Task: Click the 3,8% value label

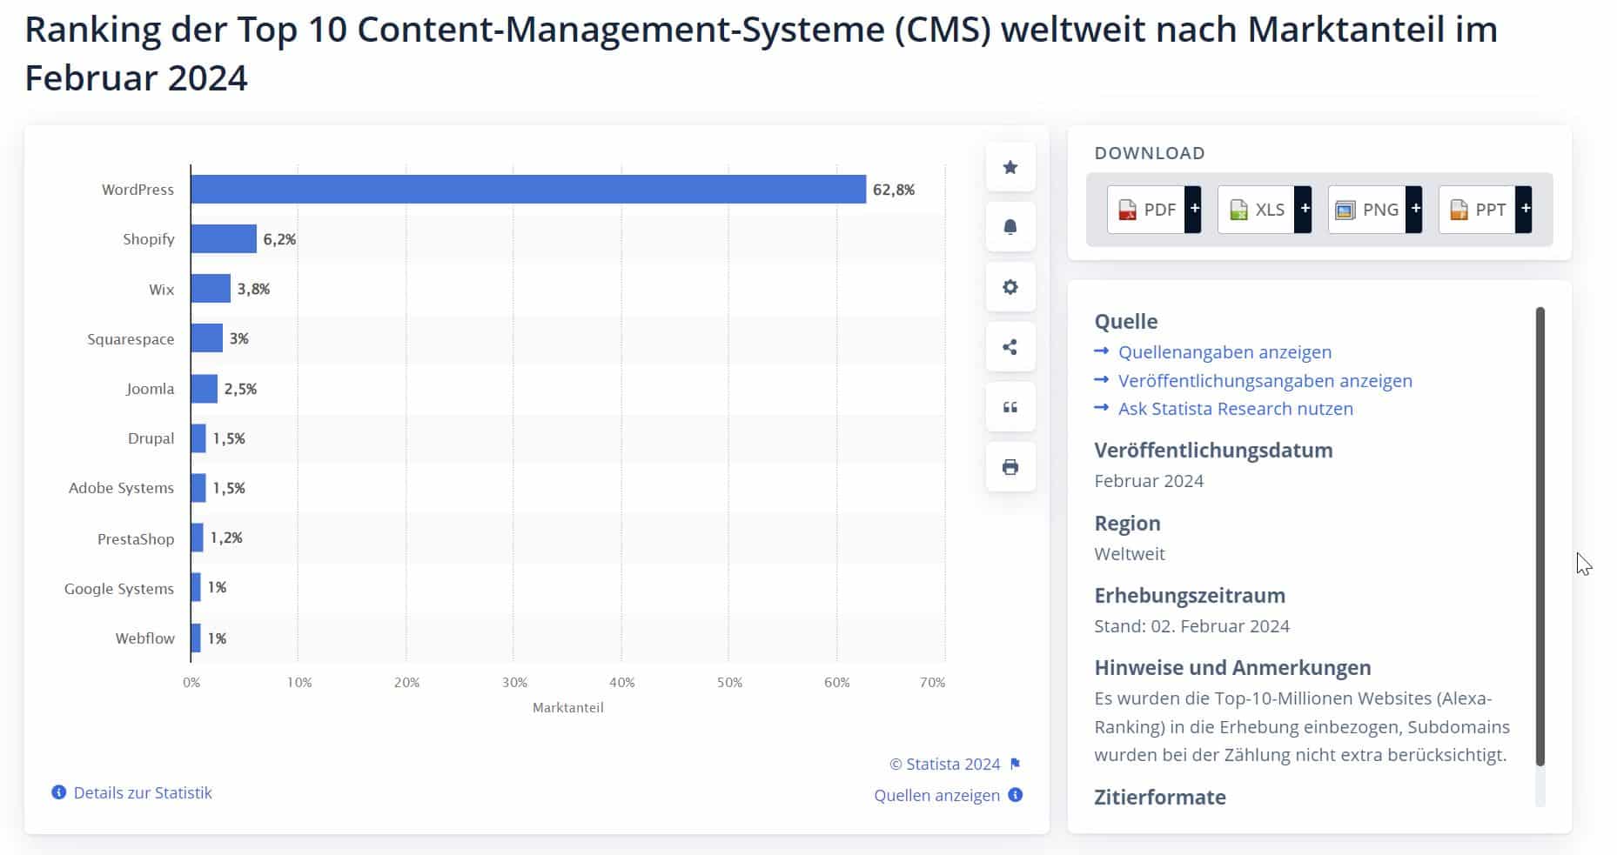Action: pos(253,289)
